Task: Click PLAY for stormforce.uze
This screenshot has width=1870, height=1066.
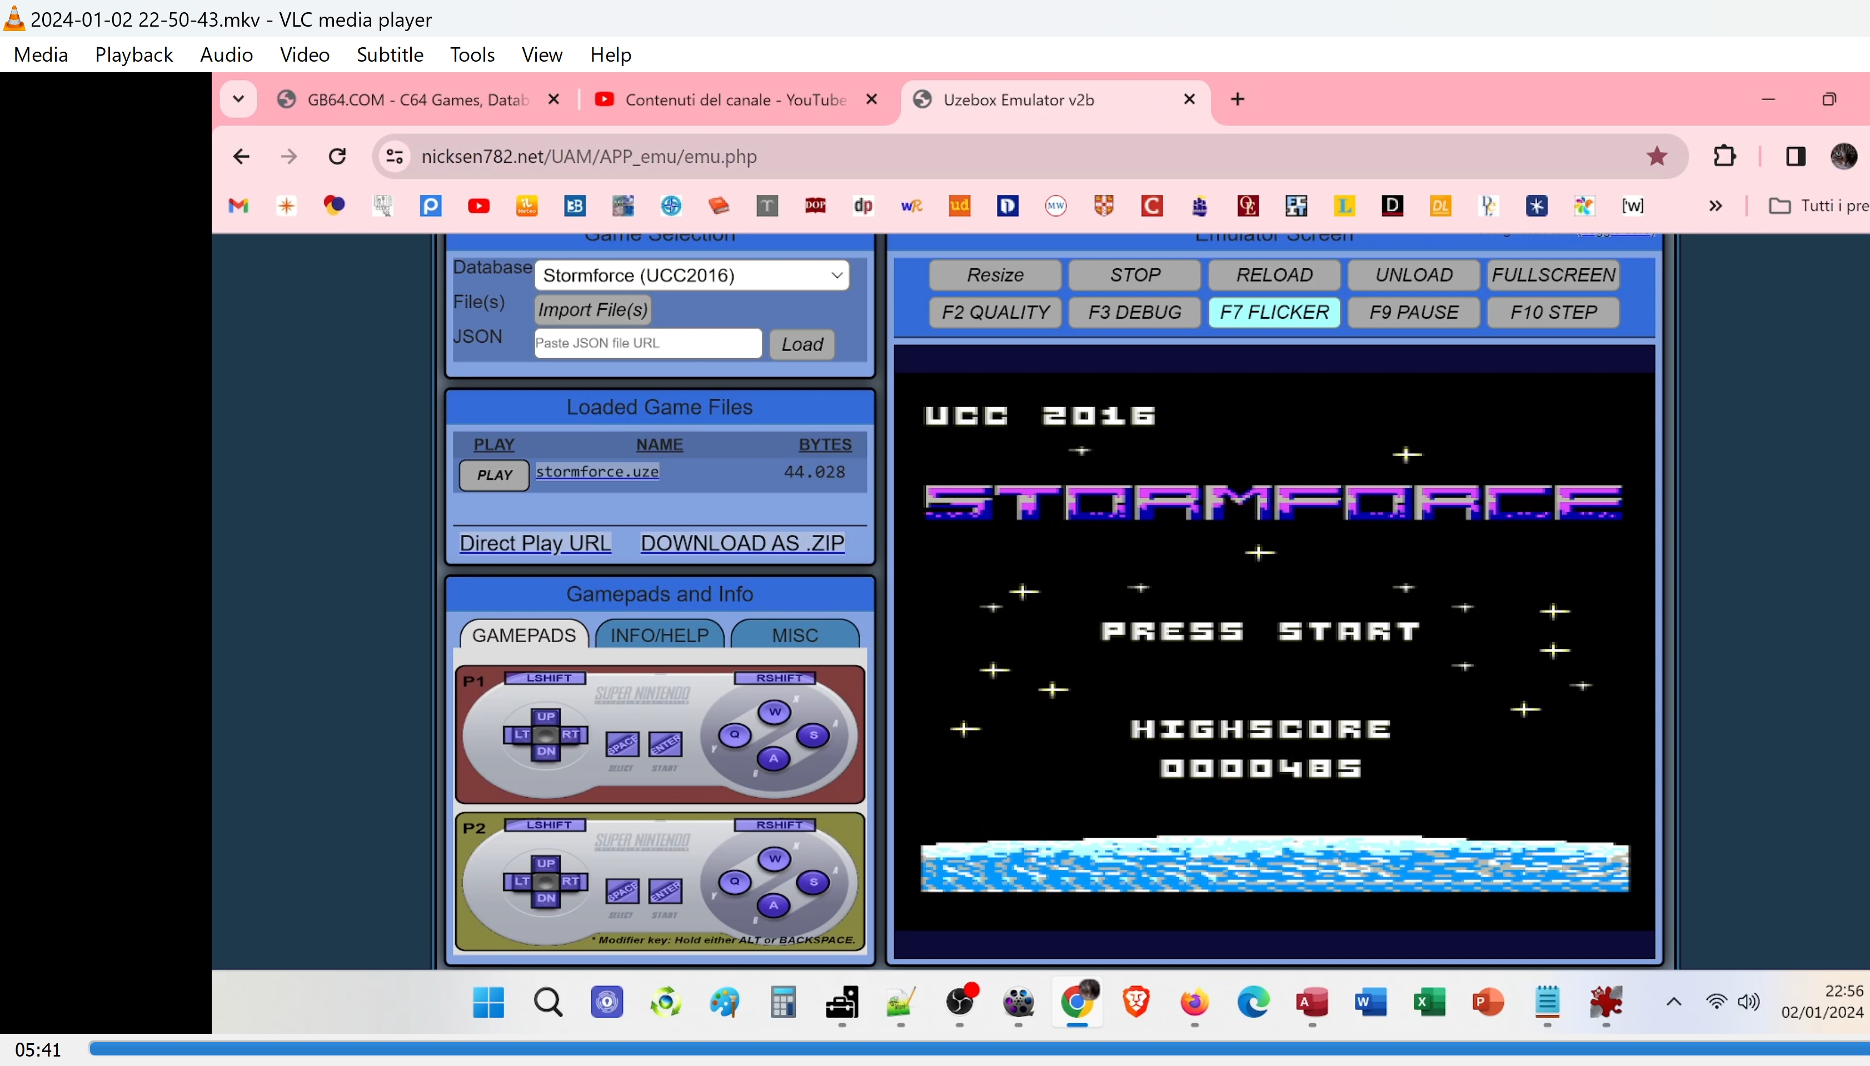Action: tap(495, 474)
